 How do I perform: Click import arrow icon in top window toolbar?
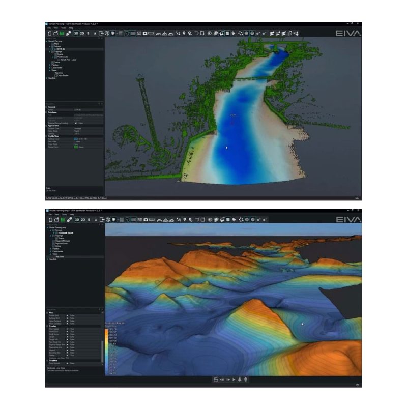point(101,33)
